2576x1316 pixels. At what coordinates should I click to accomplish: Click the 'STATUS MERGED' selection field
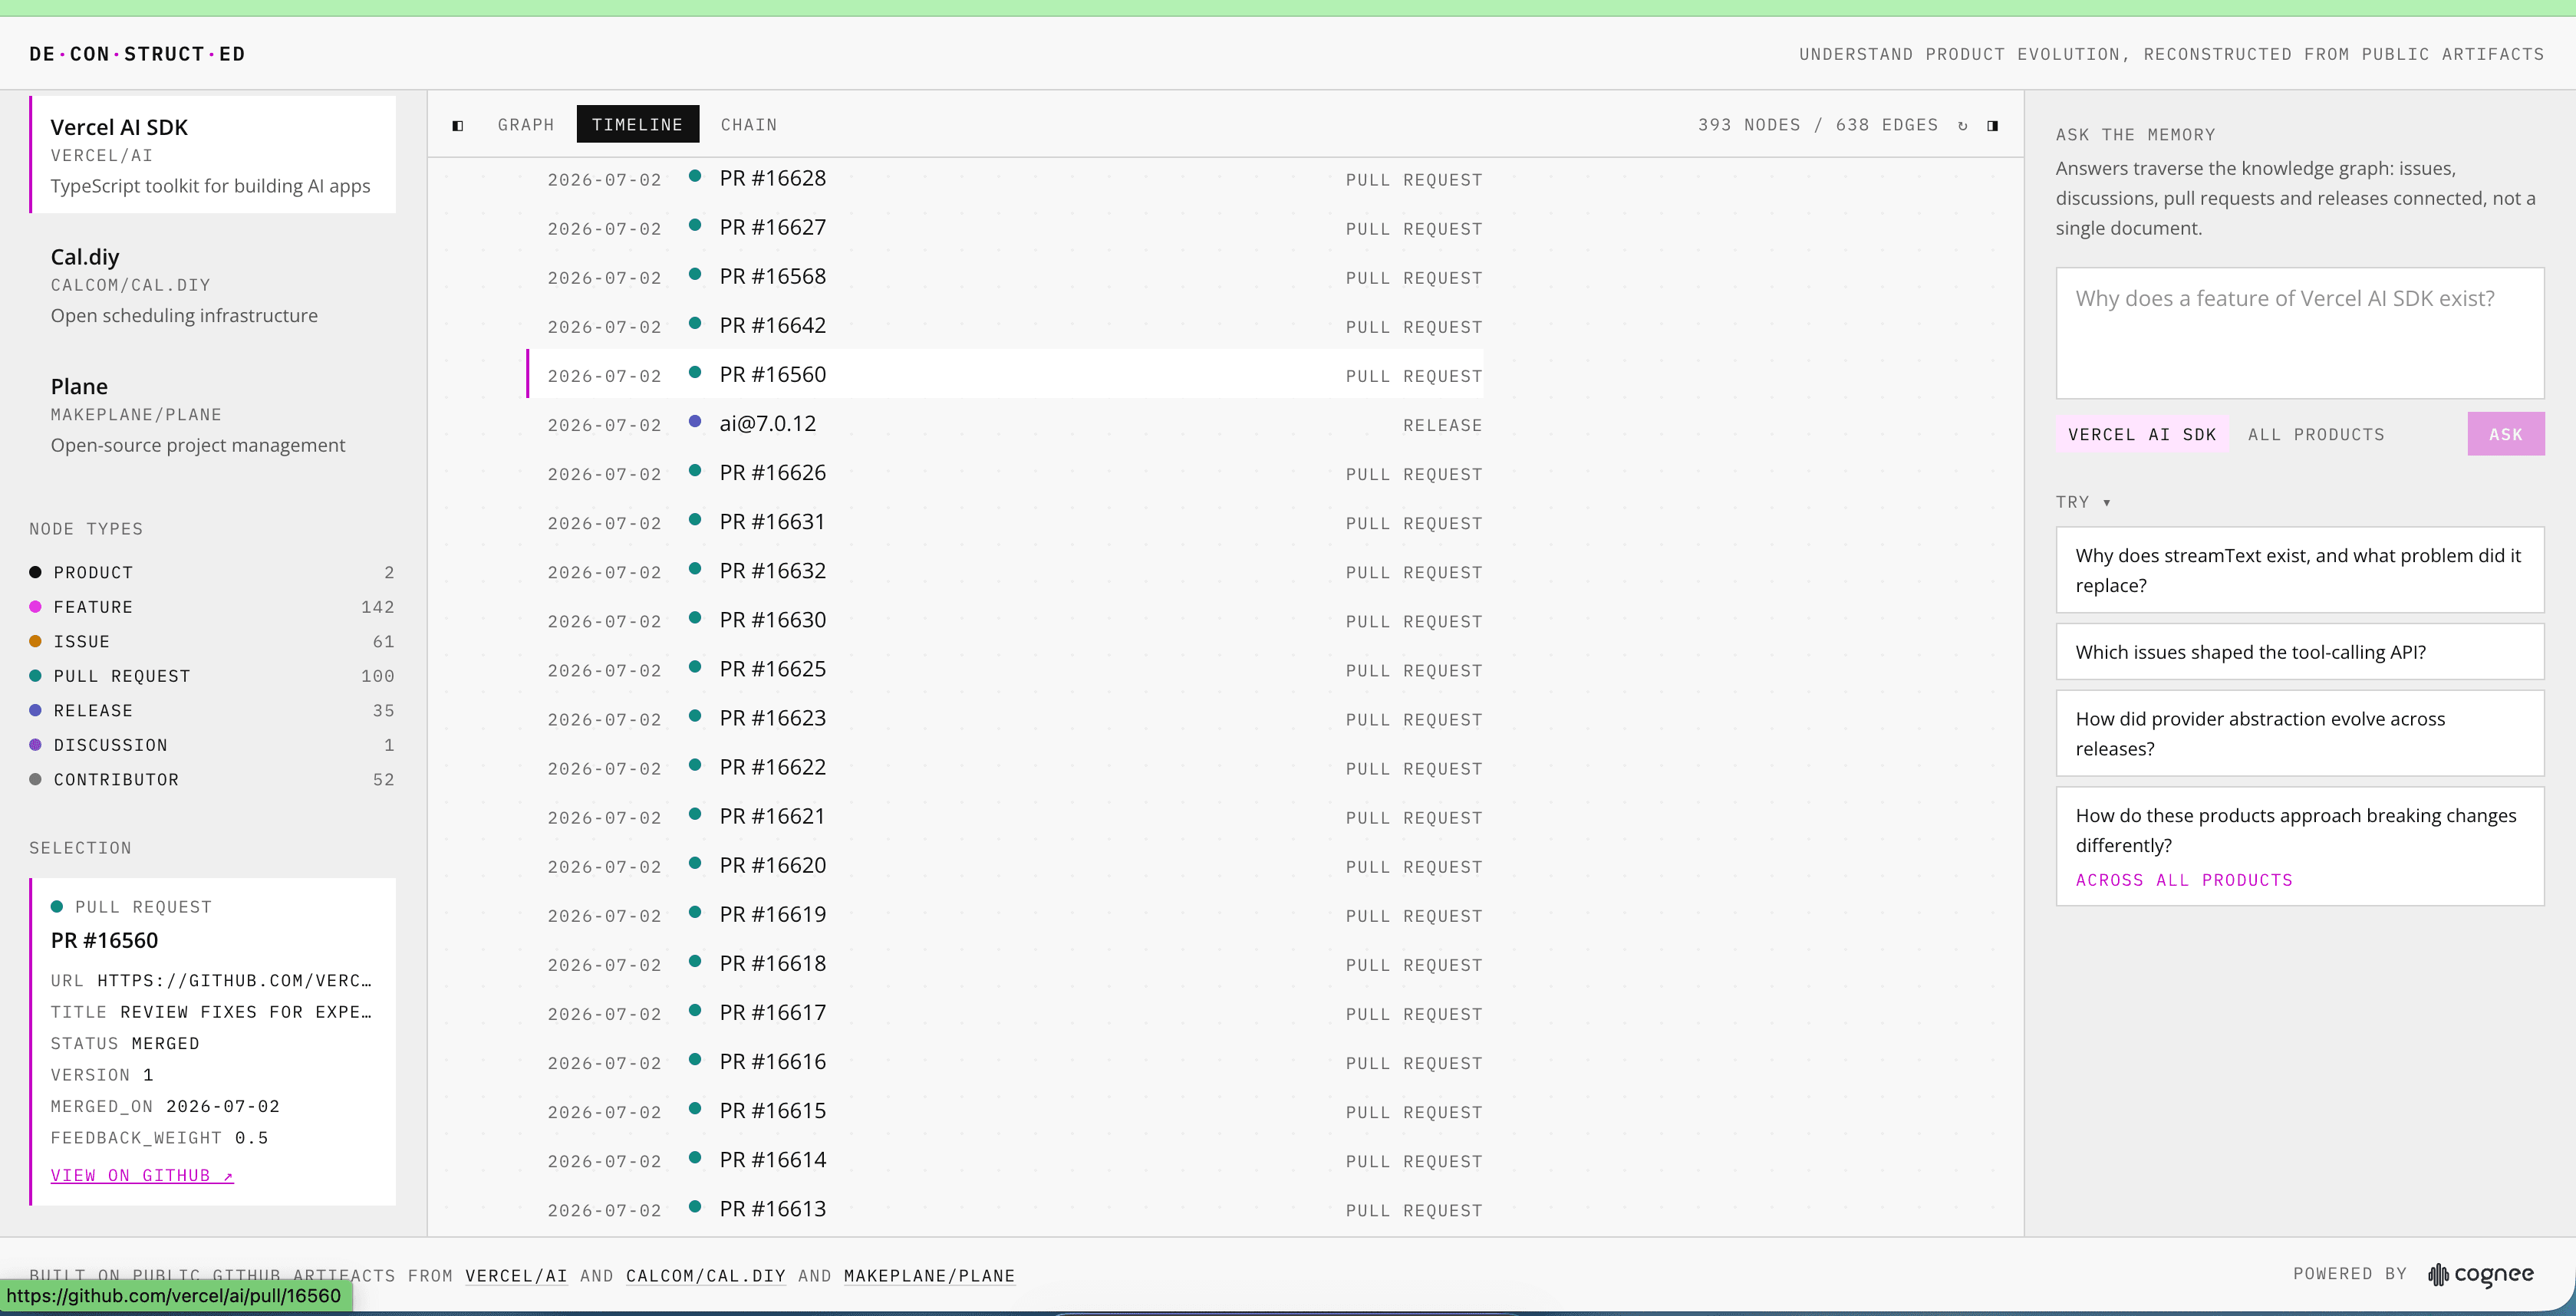click(125, 1043)
